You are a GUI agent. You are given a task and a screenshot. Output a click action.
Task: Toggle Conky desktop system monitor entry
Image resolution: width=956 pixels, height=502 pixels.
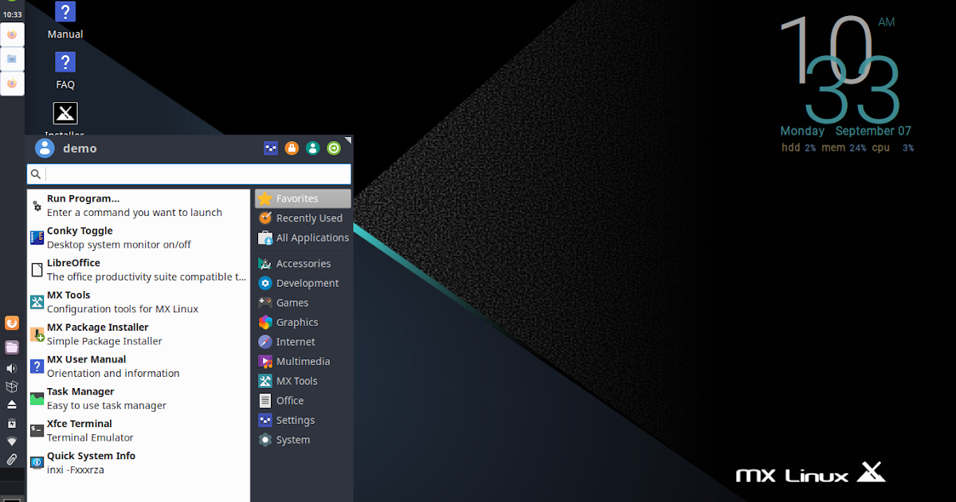coord(138,237)
